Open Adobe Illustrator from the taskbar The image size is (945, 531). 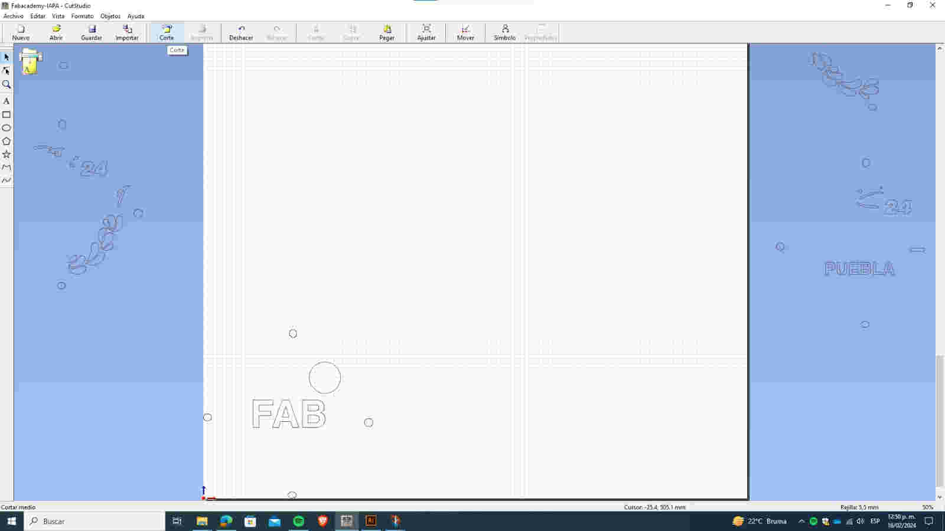pos(371,521)
